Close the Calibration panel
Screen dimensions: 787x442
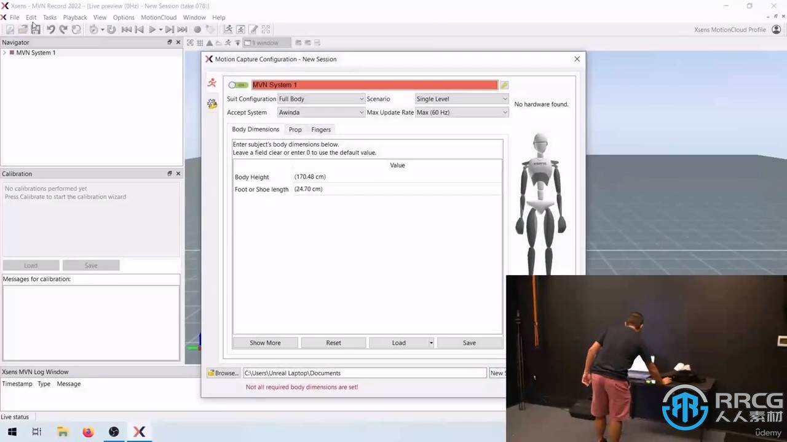coord(178,174)
